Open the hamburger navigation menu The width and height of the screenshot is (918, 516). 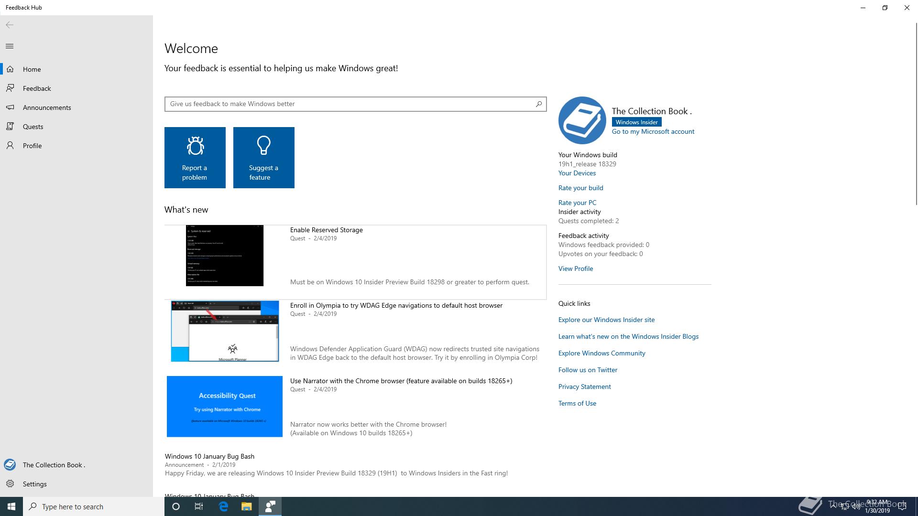pos(10,46)
